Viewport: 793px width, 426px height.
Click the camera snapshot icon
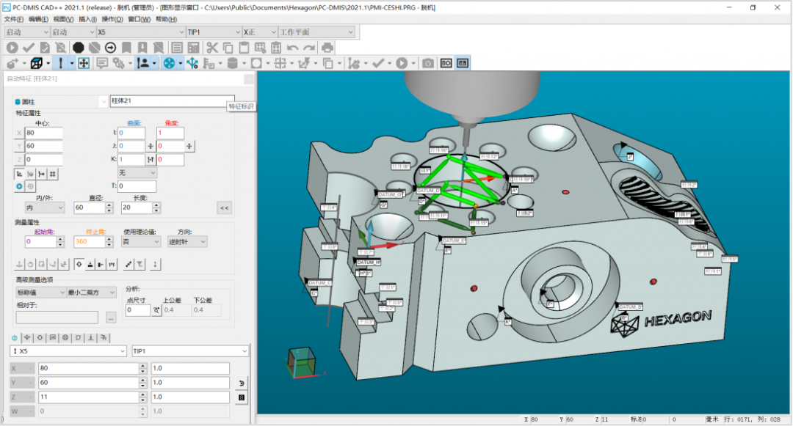[x=428, y=63]
